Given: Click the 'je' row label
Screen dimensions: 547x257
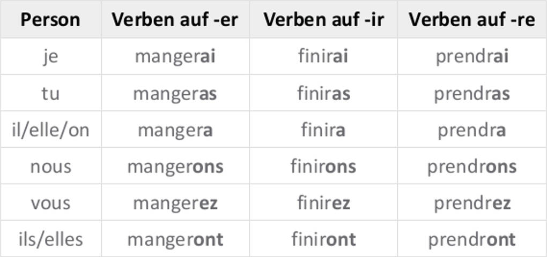Looking at the screenshot, I should click(x=50, y=56).
